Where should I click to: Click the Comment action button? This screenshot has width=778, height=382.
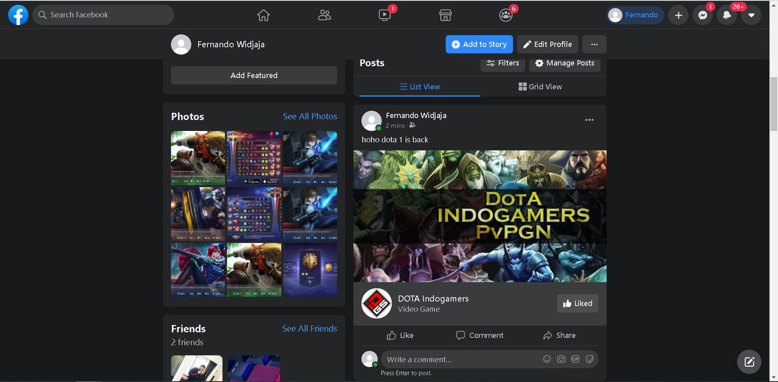click(480, 335)
